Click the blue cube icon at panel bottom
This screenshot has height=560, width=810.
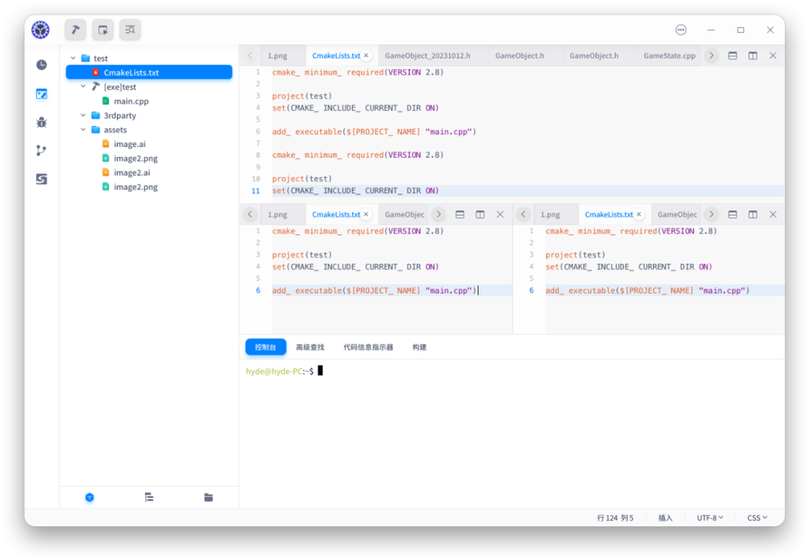point(89,497)
